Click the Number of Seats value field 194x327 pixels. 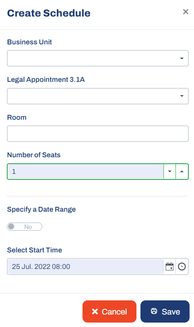click(x=85, y=172)
